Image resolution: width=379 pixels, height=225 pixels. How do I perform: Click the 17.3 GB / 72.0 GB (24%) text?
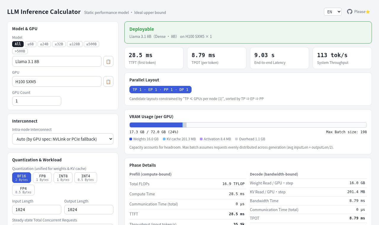[x=154, y=132]
